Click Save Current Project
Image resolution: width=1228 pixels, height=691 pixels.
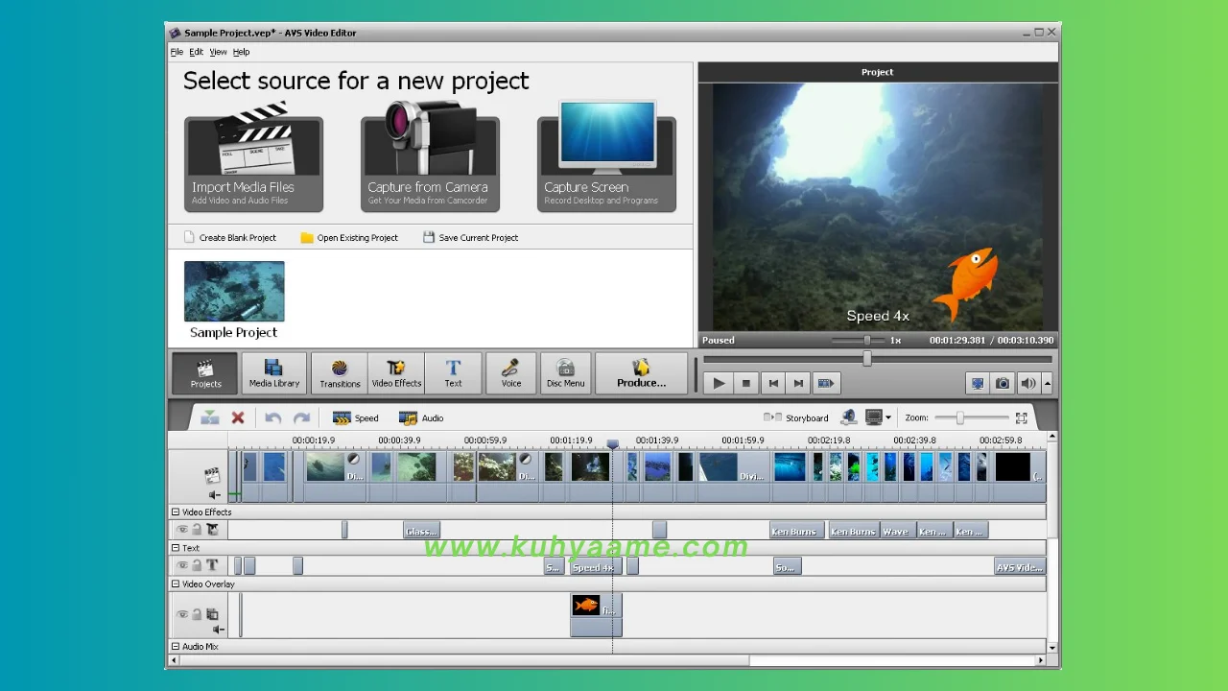[471, 237]
